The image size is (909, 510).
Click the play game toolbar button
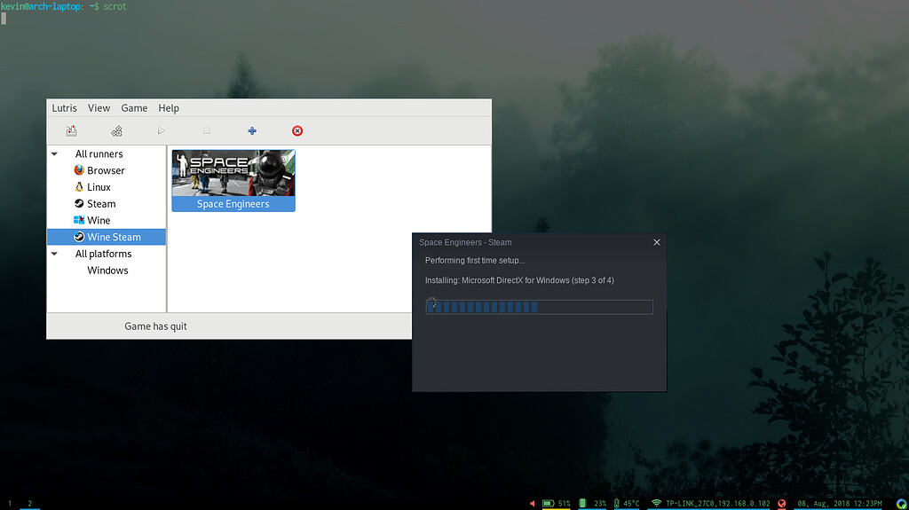pos(162,131)
